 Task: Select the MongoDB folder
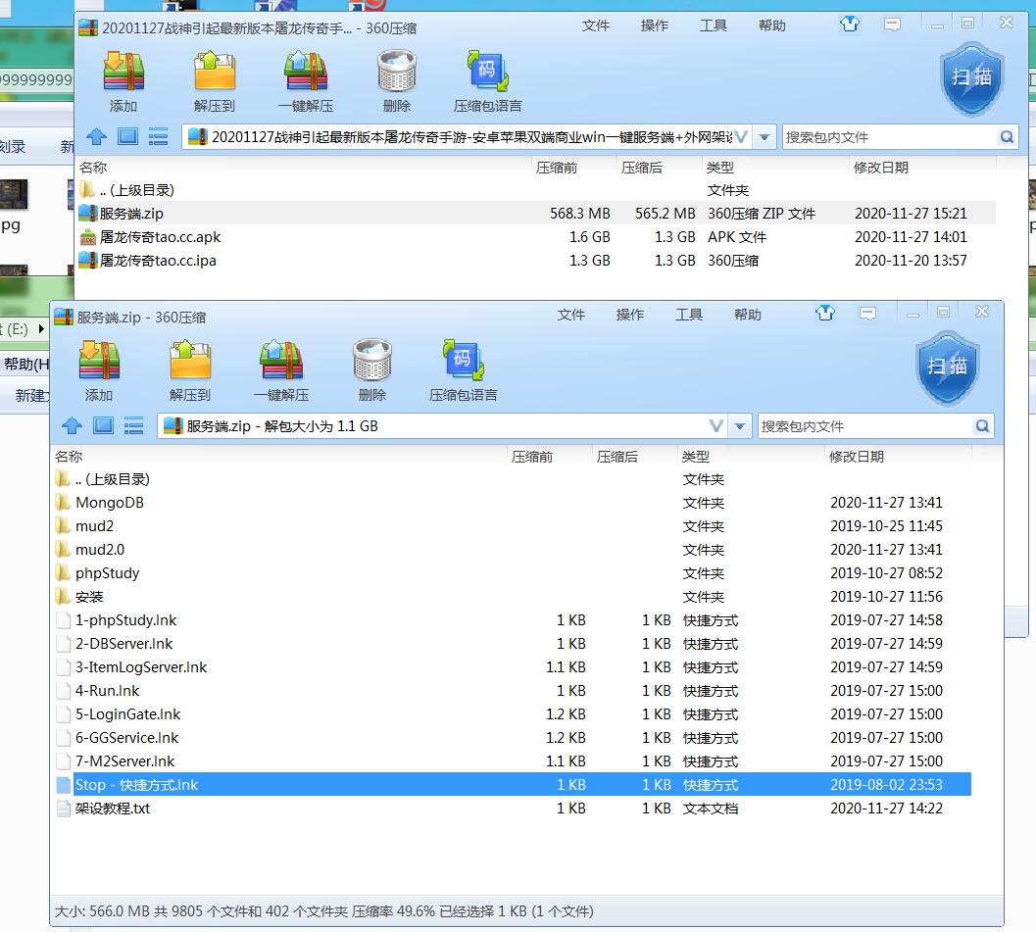pos(110,503)
